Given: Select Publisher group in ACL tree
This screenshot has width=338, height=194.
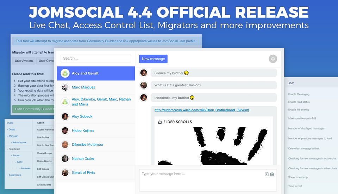Looking at the screenshot, I should click(x=25, y=168).
